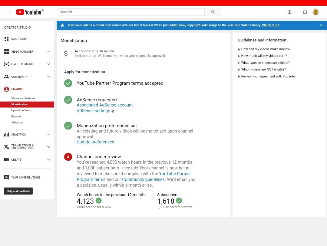This screenshot has width=327, height=246.
Task: Click the Creator Studio heading
Action: (18, 28)
